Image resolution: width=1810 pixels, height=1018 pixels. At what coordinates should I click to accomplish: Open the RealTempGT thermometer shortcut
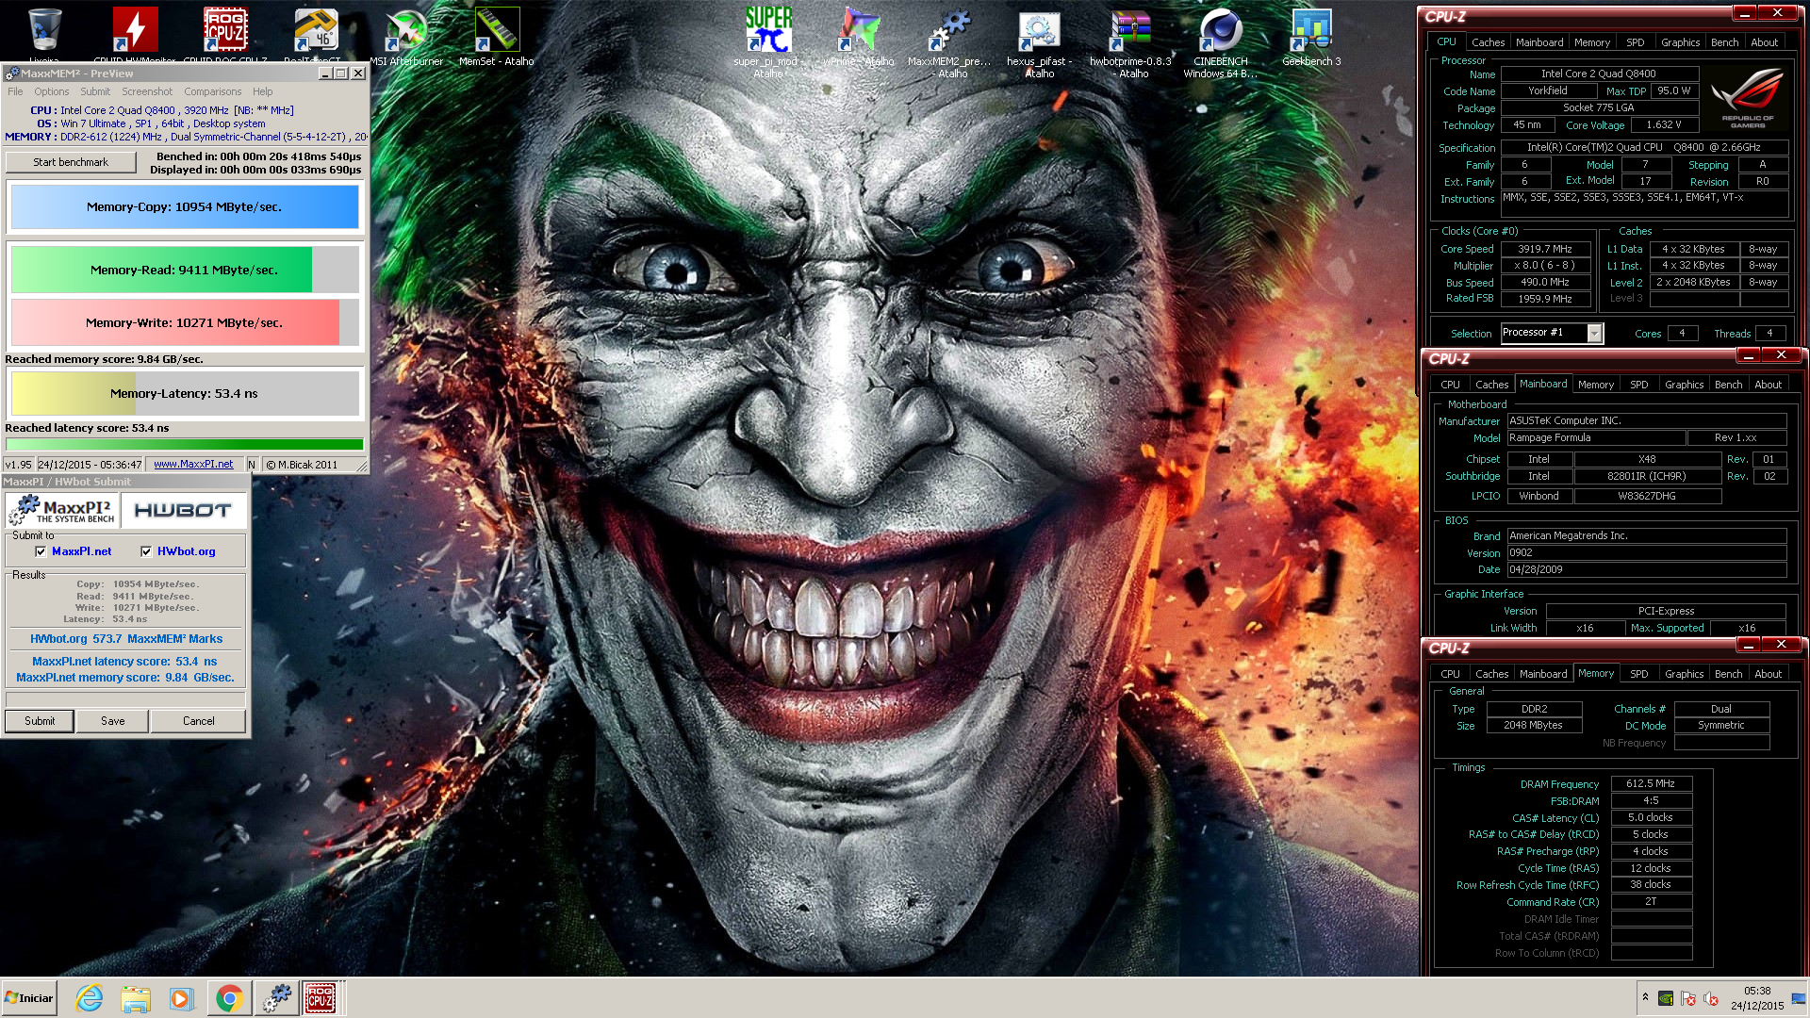tap(315, 30)
